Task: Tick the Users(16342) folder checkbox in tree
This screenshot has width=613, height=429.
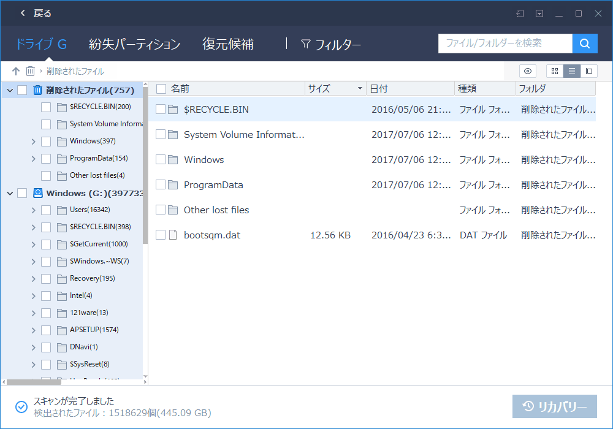Action: point(46,210)
